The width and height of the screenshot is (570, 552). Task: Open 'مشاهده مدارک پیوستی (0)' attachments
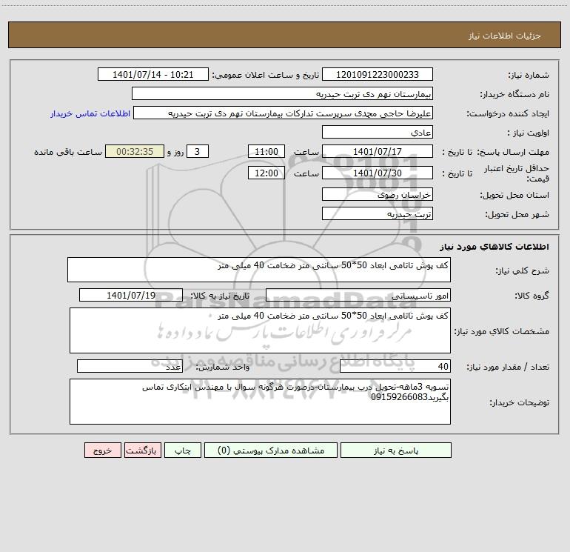(271, 450)
